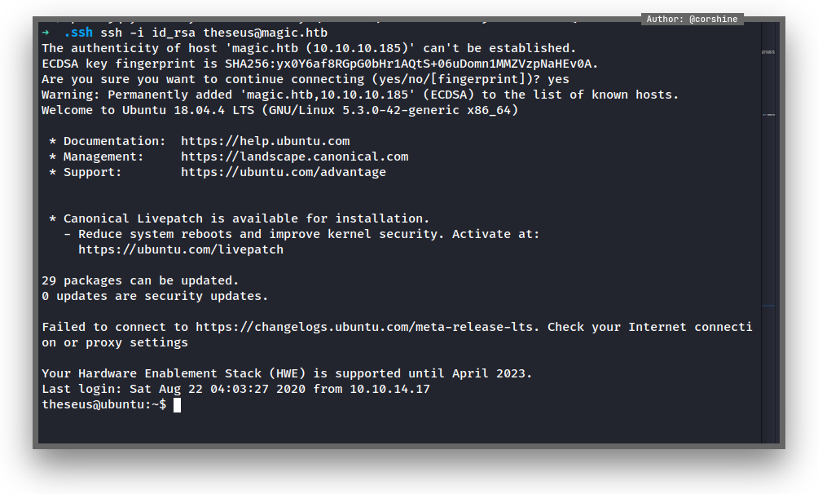The image size is (818, 494).
Task: Click the changelogs.ubuntu.com meta-release-lts URL
Action: pos(367,327)
